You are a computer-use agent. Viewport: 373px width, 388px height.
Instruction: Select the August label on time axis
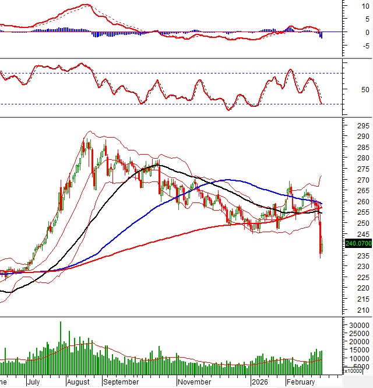tap(78, 382)
